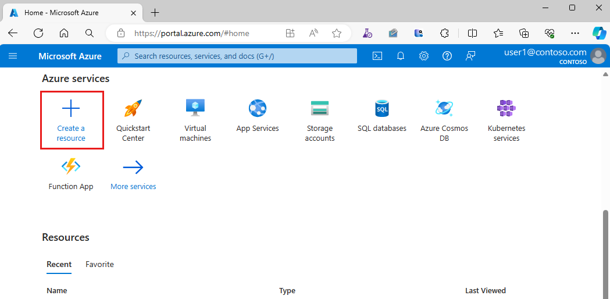Sort by the Name column header
The width and height of the screenshot is (610, 299).
click(57, 290)
